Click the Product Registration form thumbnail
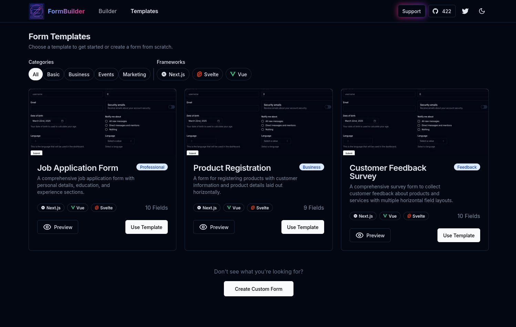Screen dimensions: 516x327 tap(259, 122)
